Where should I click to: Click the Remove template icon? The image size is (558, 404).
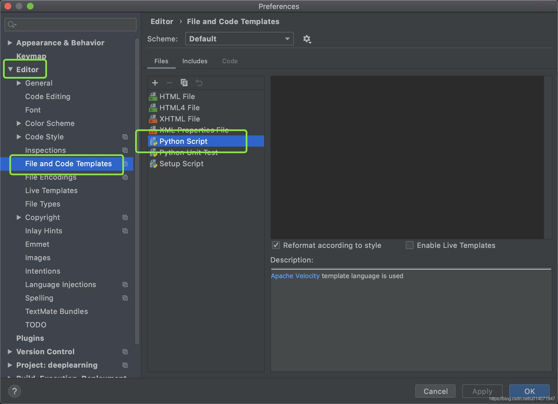click(169, 82)
